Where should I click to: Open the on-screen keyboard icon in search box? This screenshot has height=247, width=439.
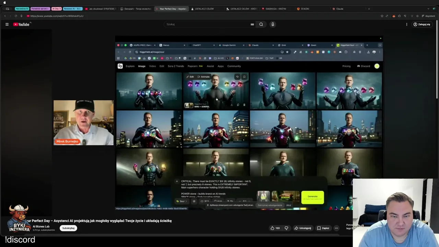[x=252, y=24]
